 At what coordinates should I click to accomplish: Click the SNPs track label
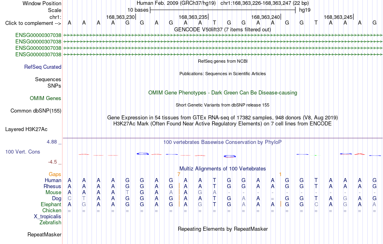54,86
